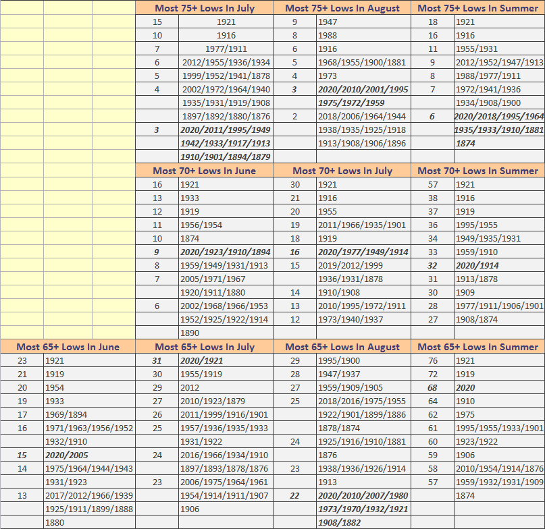Click cell '1959/1949/1931/1913'
545x529 pixels.
[226, 266]
